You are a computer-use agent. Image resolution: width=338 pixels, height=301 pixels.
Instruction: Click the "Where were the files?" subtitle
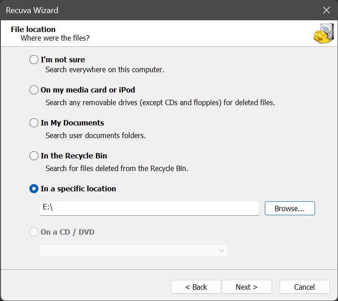click(55, 38)
